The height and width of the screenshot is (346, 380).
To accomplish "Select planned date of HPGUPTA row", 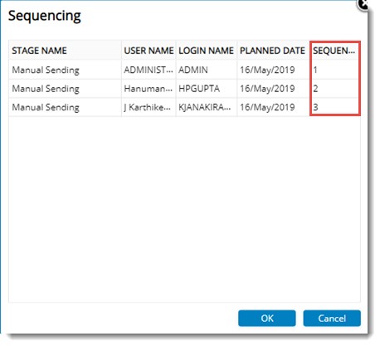I will coord(273,89).
